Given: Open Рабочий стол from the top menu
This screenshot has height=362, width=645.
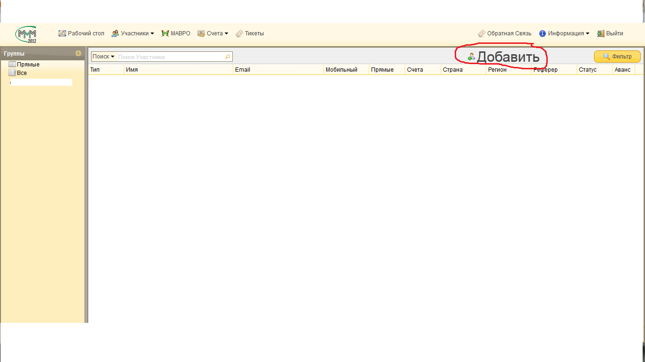Looking at the screenshot, I should tap(81, 33).
